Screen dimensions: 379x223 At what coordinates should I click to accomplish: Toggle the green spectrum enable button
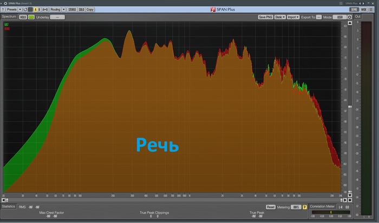[x=31, y=17]
